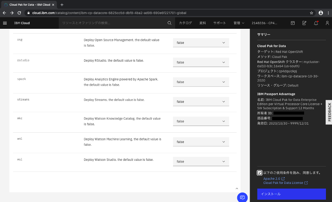Image resolution: width=332 pixels, height=202 pixels.
Task: Open the IBM Cloud Shell icon
Action: (x=293, y=23)
